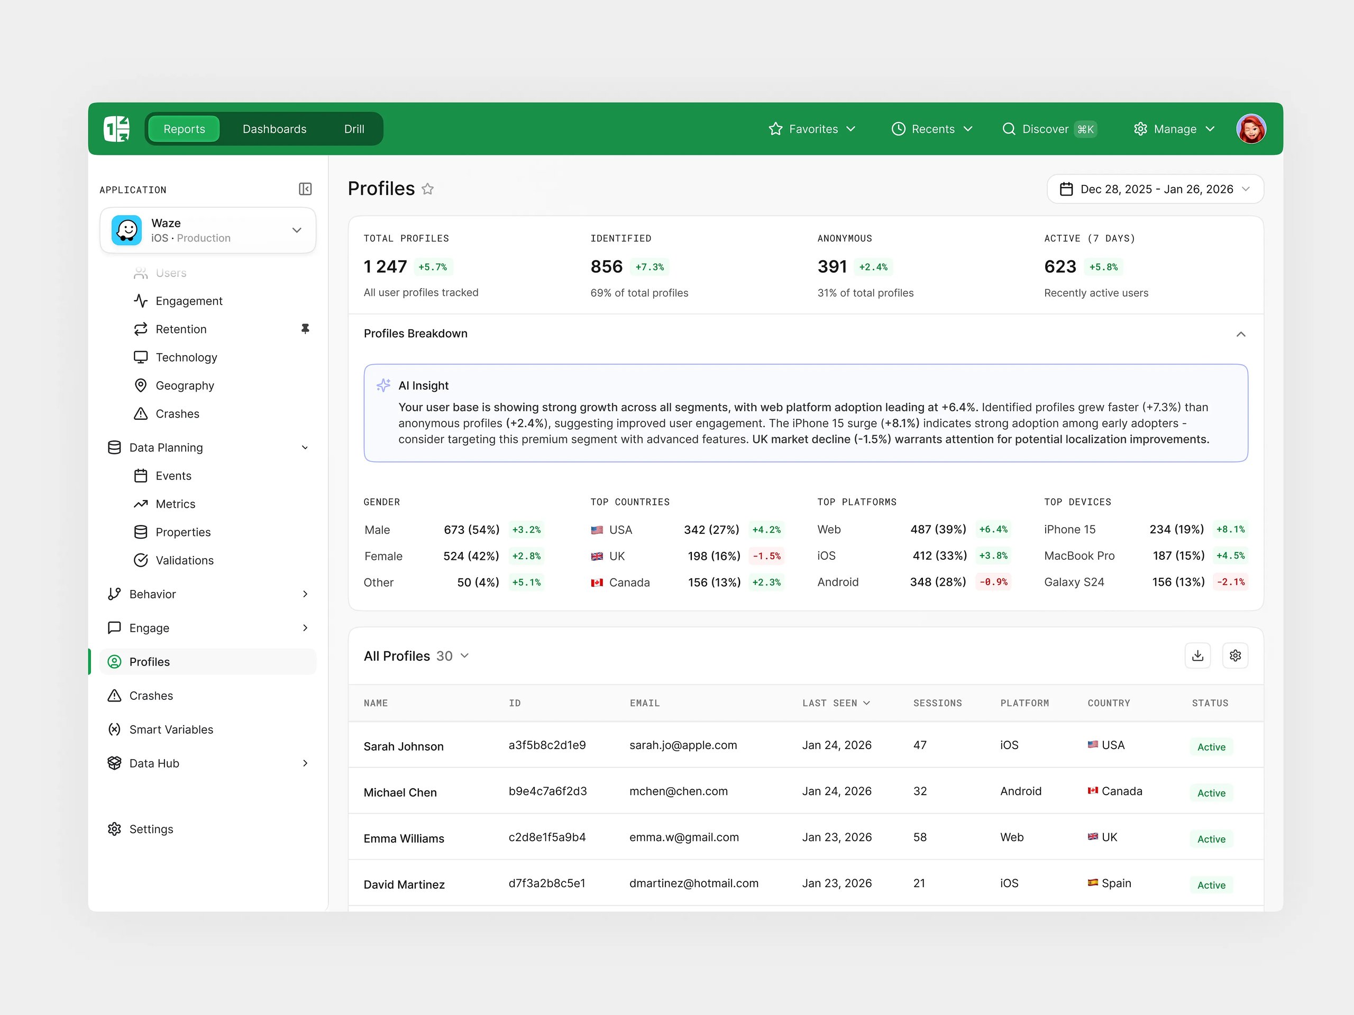The width and height of the screenshot is (1354, 1015).
Task: Collapse the Profiles Breakdown section
Action: click(x=1241, y=334)
